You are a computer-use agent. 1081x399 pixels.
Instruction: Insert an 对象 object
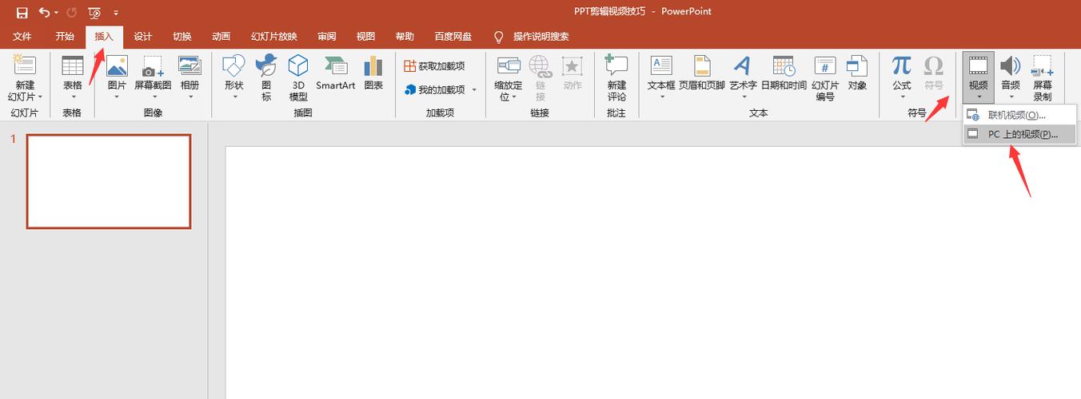[857, 73]
